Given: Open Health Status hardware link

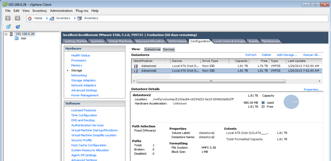Looking at the screenshot, I should pyautogui.click(x=80, y=55).
